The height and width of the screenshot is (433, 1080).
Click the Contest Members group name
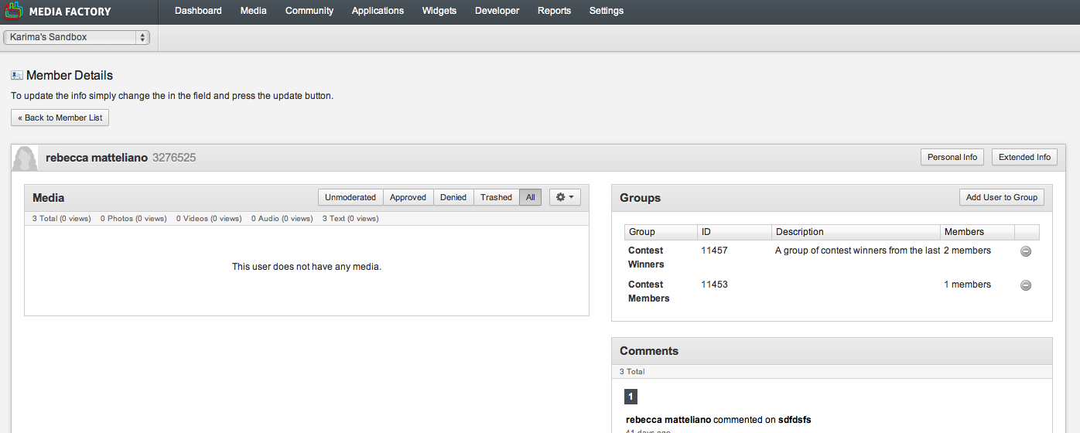649,292
